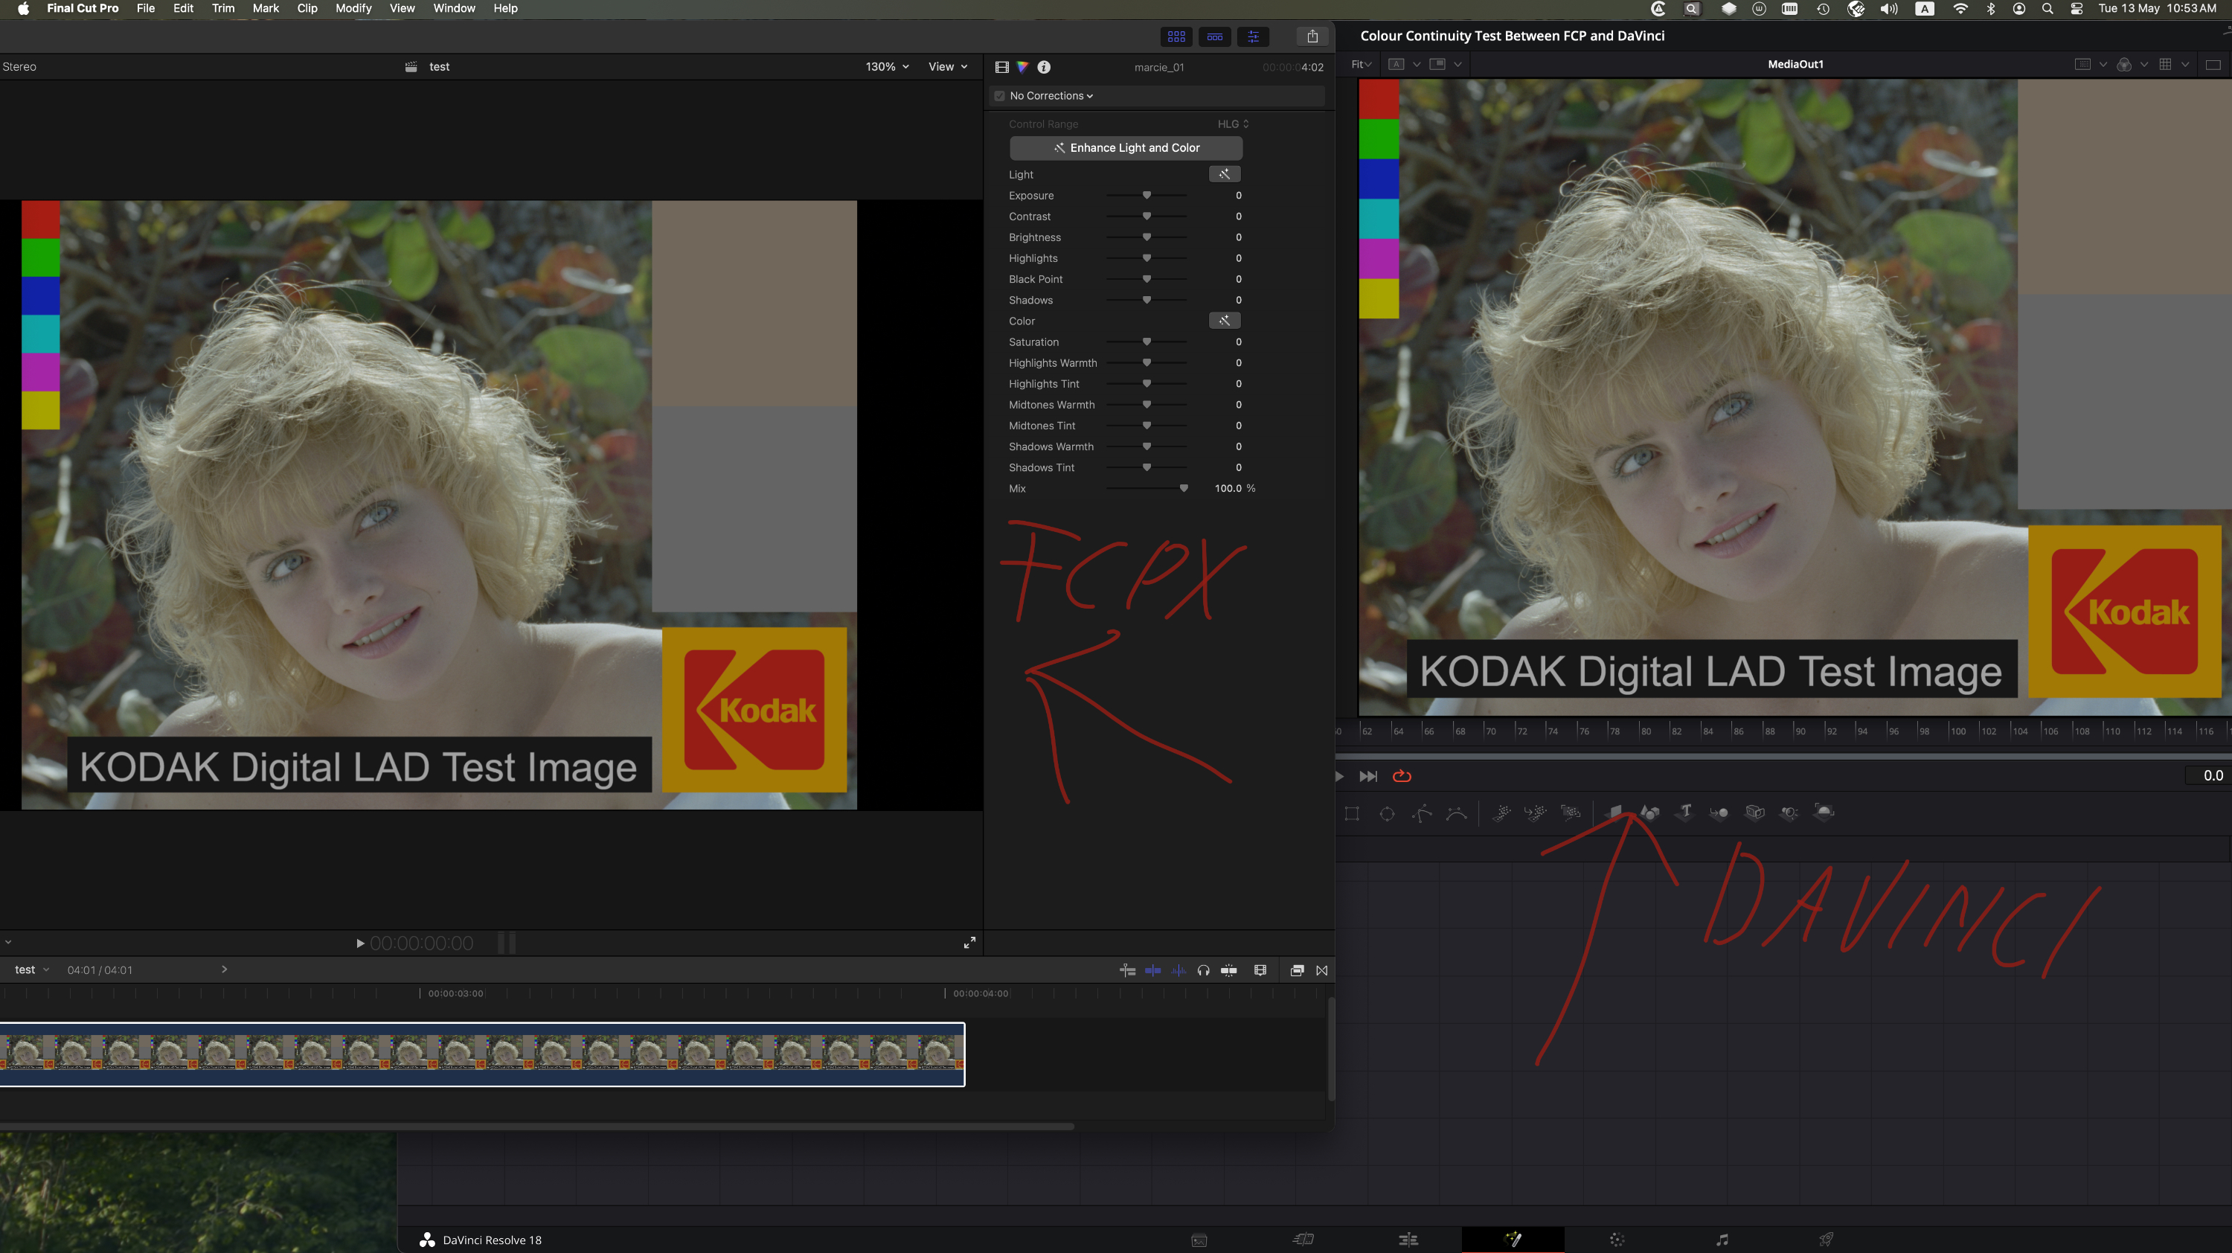Open the Trim menu
2232x1253 pixels.
[222, 9]
